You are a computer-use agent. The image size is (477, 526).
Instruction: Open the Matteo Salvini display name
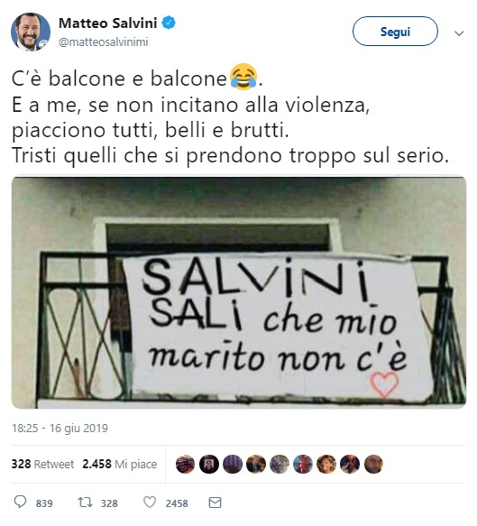pos(108,23)
